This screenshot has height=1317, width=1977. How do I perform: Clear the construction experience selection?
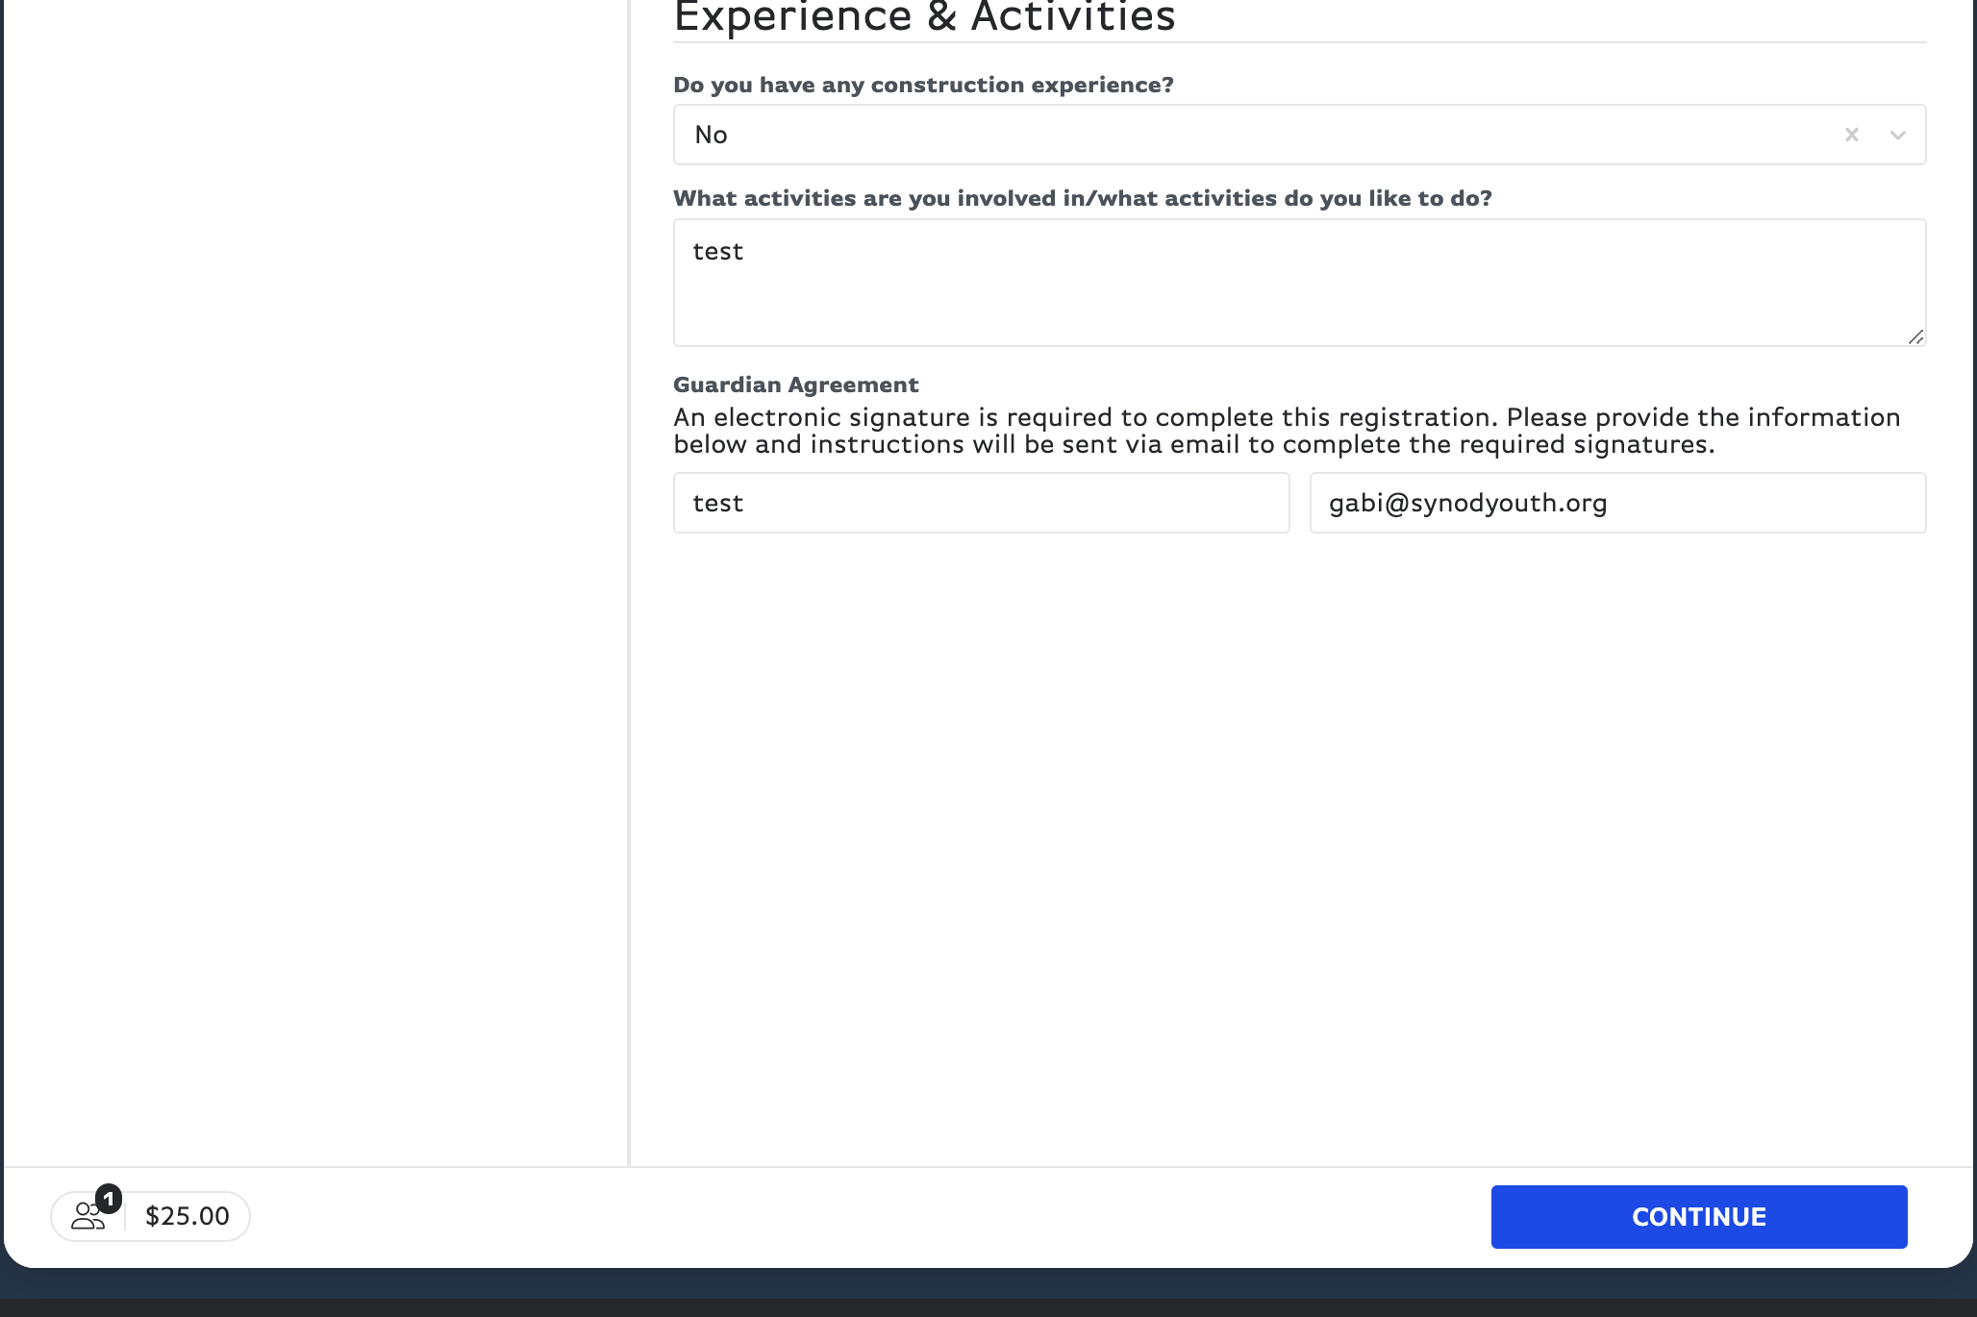click(x=1851, y=135)
